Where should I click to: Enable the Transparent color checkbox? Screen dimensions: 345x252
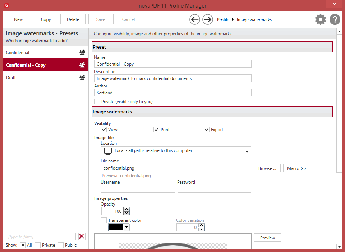(x=104, y=220)
